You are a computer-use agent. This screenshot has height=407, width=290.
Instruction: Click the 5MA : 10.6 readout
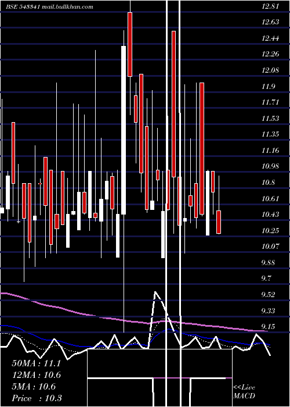[34, 387]
